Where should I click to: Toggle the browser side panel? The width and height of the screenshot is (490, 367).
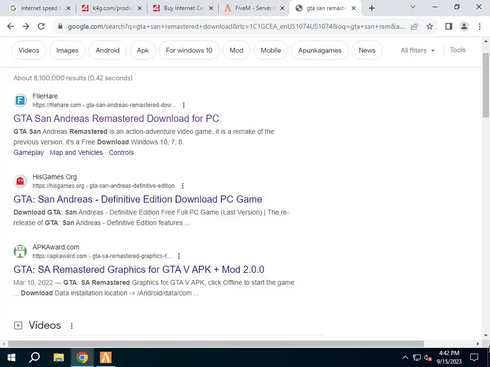click(x=449, y=27)
